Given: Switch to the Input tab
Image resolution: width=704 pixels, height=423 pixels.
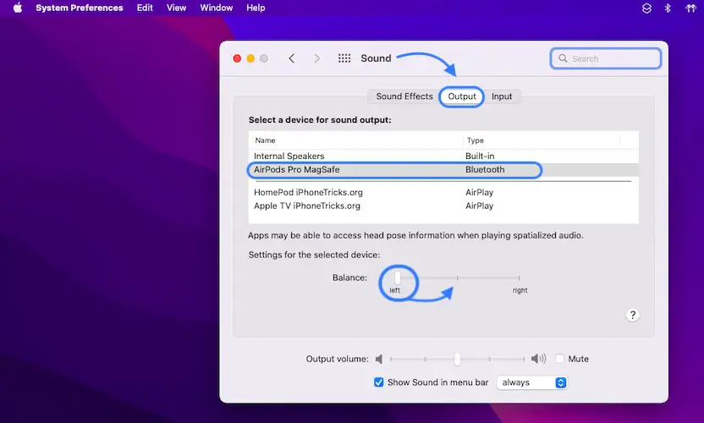Looking at the screenshot, I should point(502,96).
